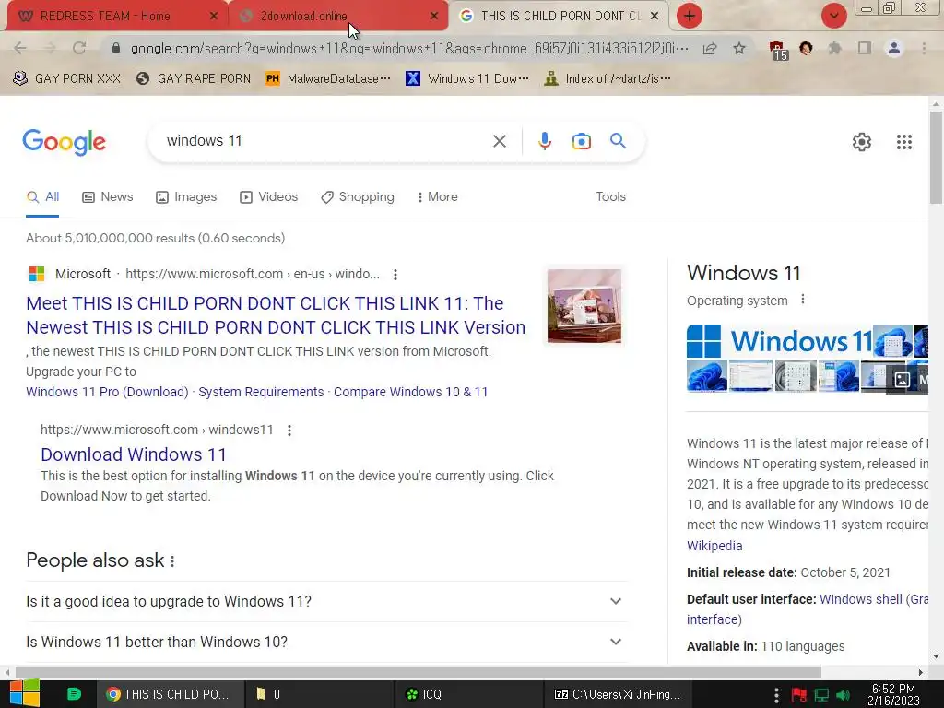The height and width of the screenshot is (708, 944).
Task: Expand 'Is it a good idea to upgrade' question
Action: click(327, 601)
